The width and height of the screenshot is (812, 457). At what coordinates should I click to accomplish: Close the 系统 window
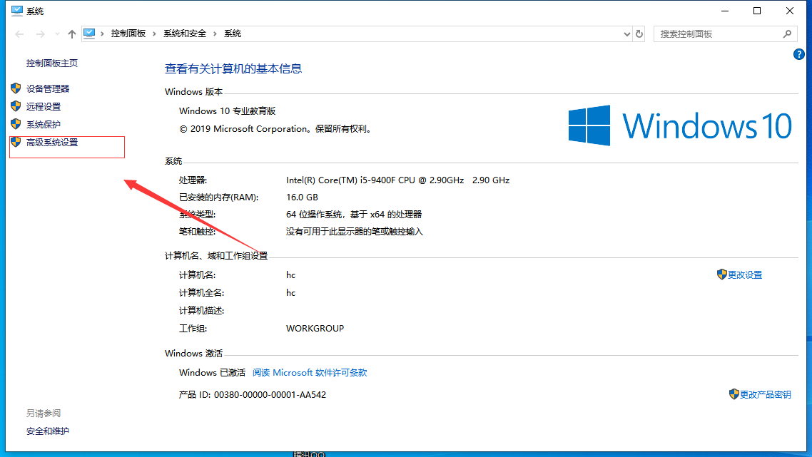point(790,11)
